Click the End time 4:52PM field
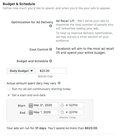This screenshot has height=137, width=122. coord(72,112)
